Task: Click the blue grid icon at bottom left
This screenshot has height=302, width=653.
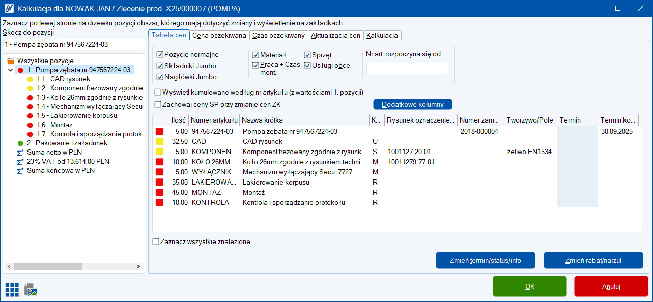Action: (x=12, y=289)
